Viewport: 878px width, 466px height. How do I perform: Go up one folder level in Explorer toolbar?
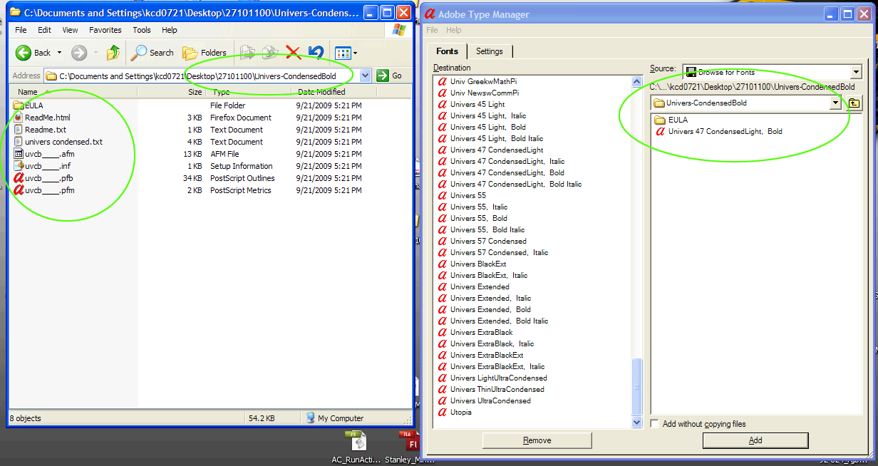[113, 52]
